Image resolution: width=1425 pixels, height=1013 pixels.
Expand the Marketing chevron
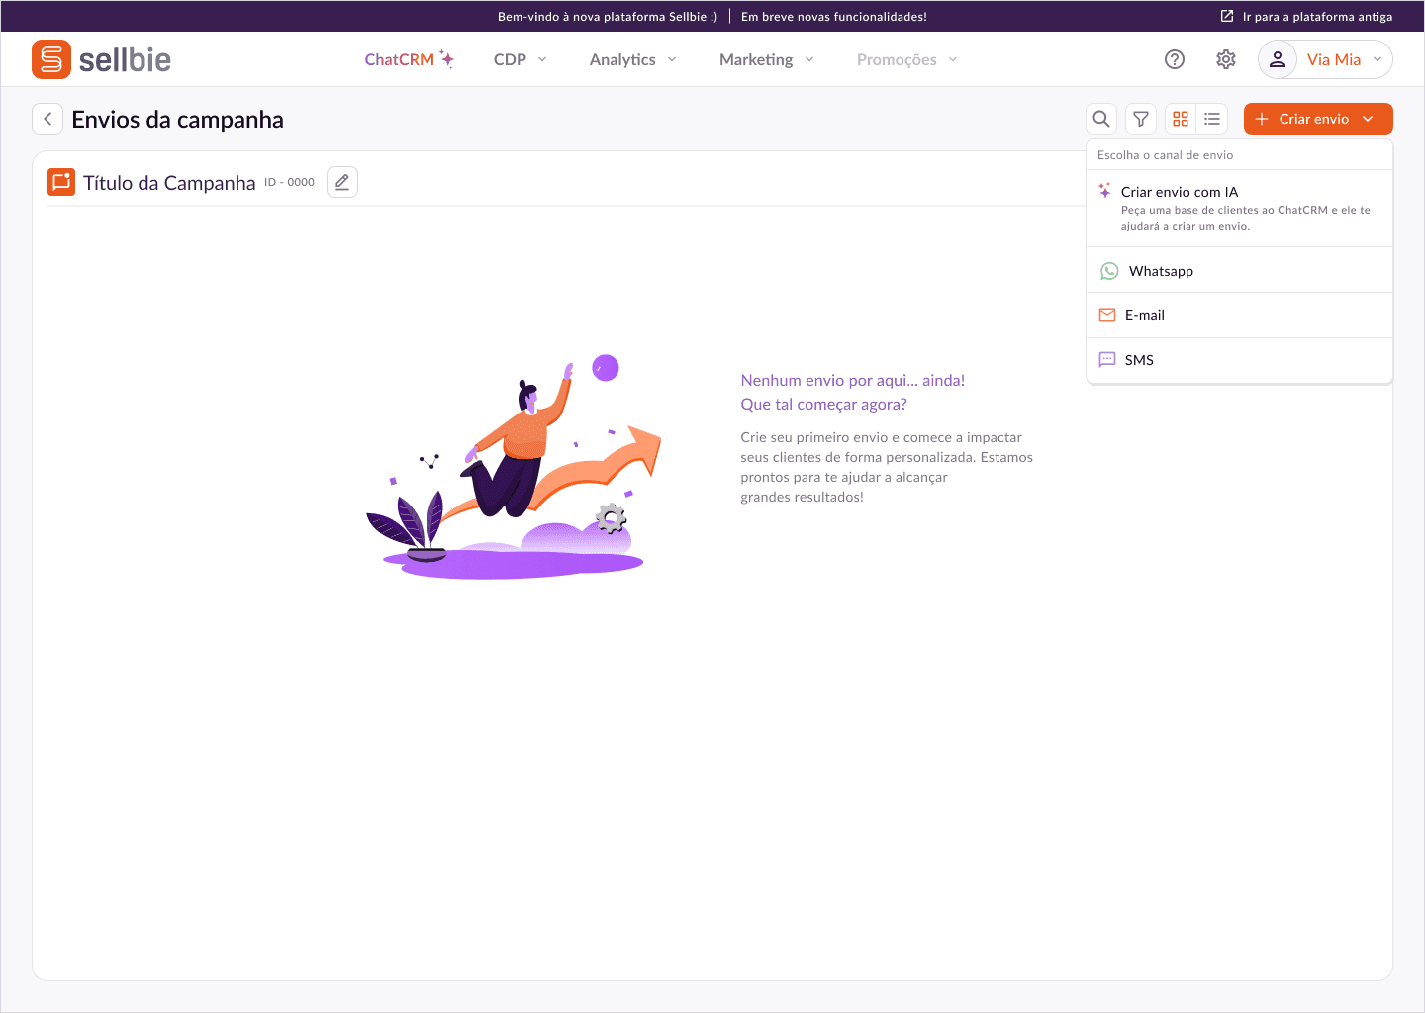[x=809, y=59]
